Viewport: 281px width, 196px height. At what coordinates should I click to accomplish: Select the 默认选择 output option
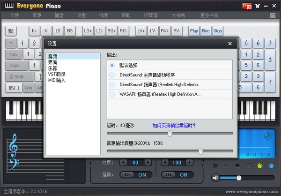112,65
